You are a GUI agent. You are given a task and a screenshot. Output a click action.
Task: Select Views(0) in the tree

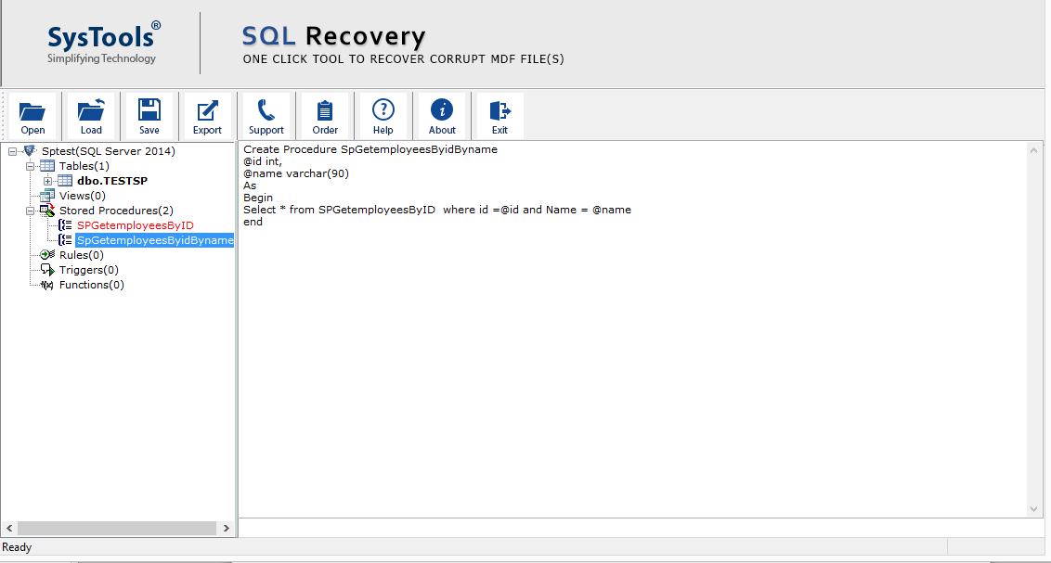tap(82, 196)
